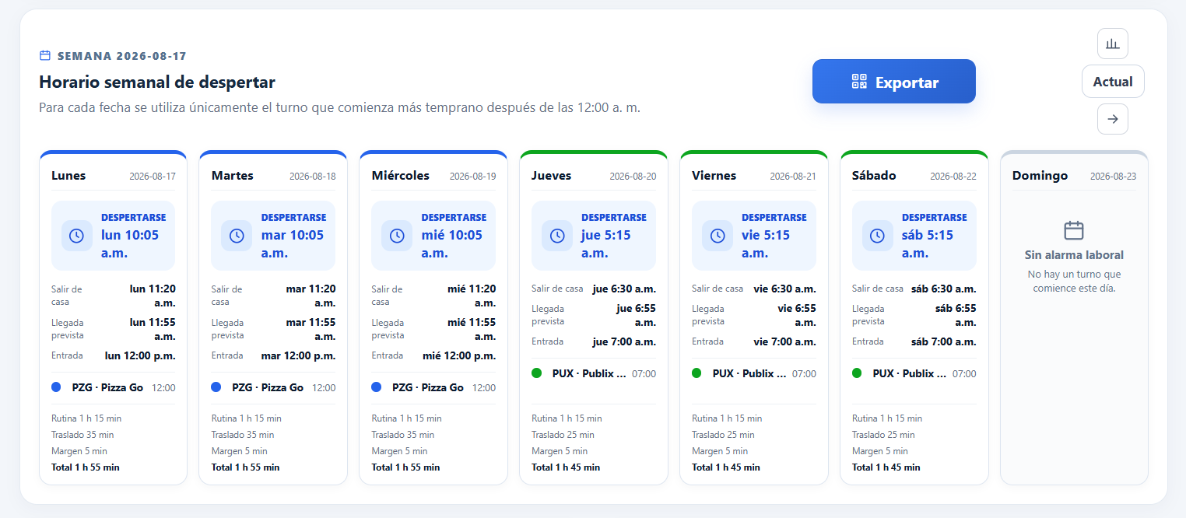1186x518 pixels.
Task: Click blue dot next to PZG on Lunes
Action: (56, 387)
